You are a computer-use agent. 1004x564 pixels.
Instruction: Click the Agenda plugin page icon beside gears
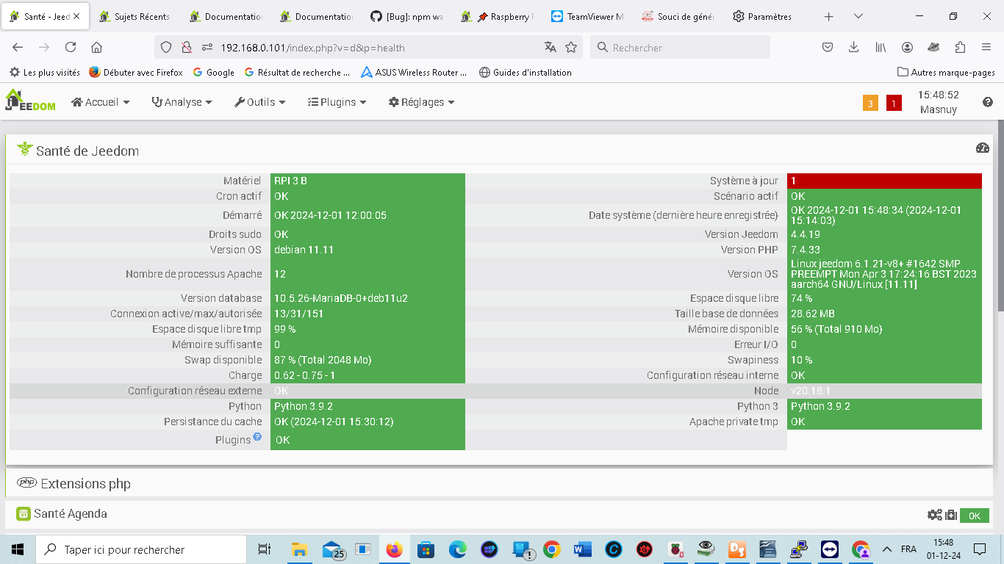[951, 516]
